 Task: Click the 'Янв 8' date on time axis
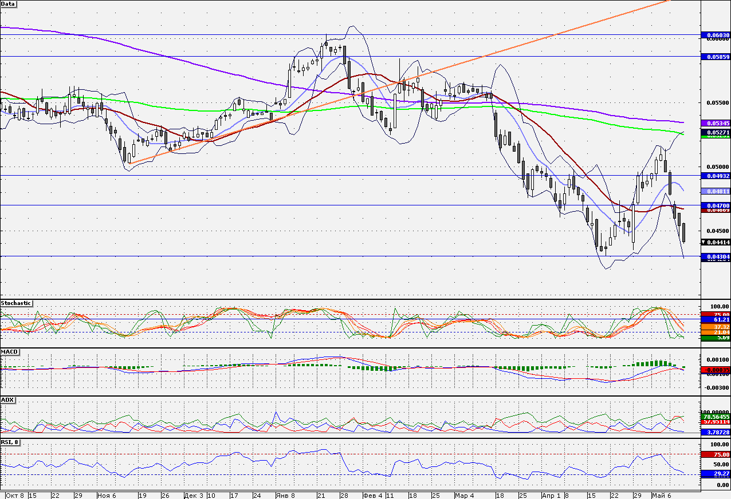(285, 495)
